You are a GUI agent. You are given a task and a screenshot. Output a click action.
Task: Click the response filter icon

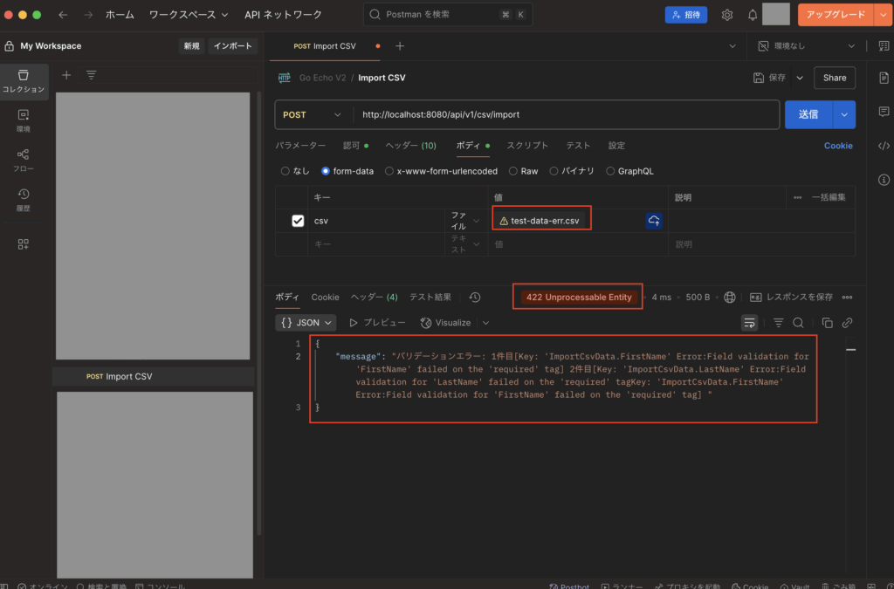[x=778, y=323]
